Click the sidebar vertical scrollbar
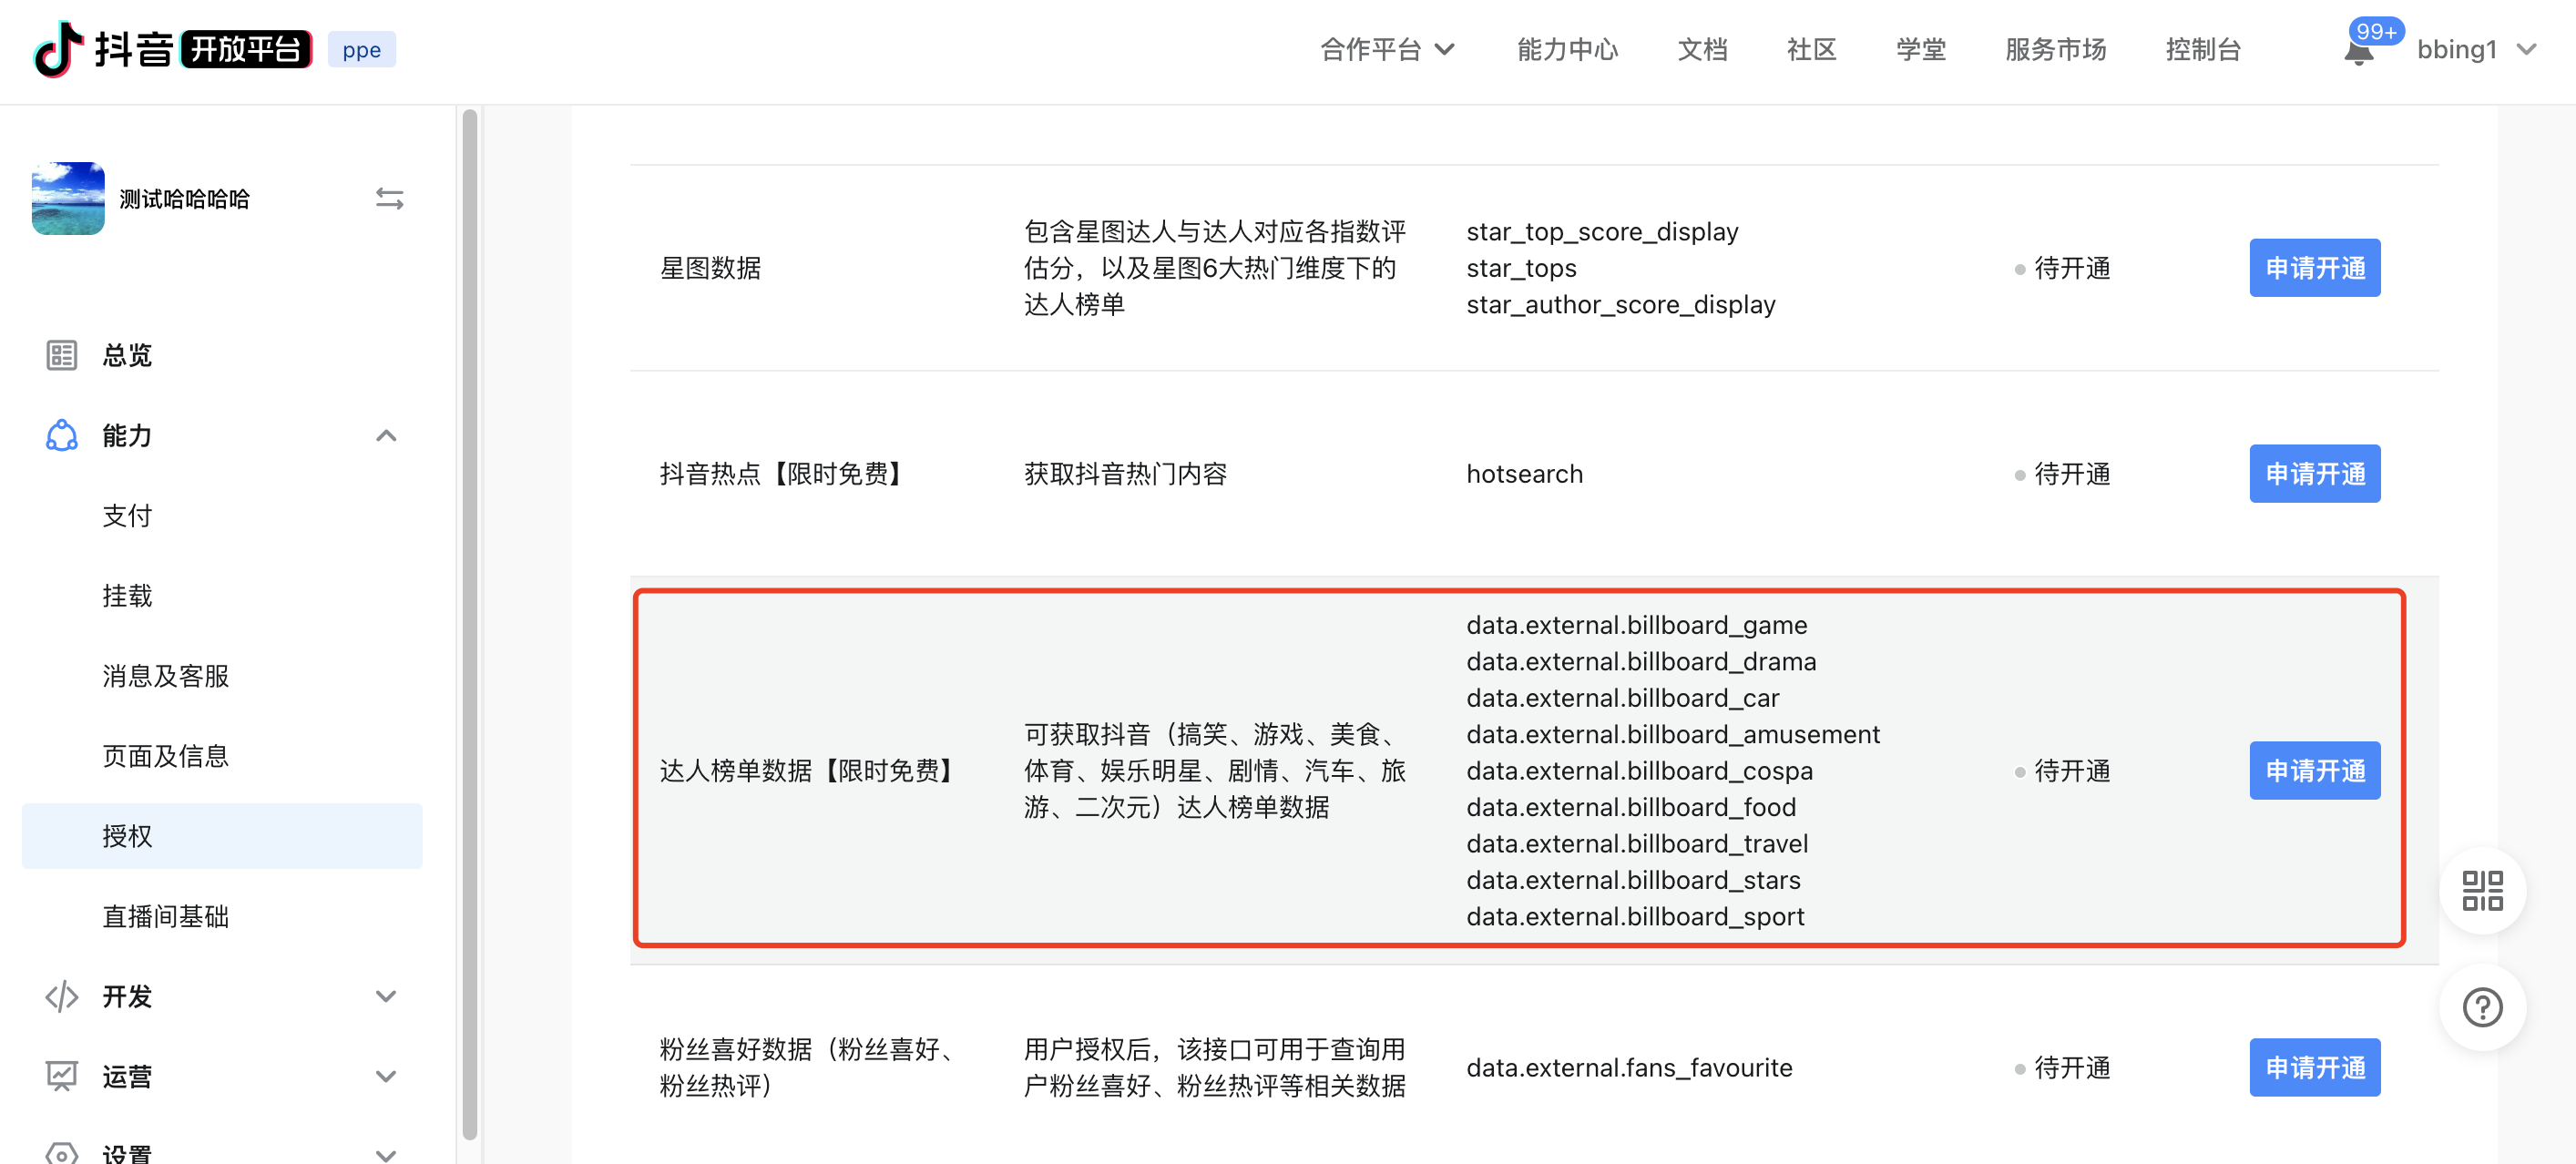Image resolution: width=2576 pixels, height=1164 pixels. point(469,620)
